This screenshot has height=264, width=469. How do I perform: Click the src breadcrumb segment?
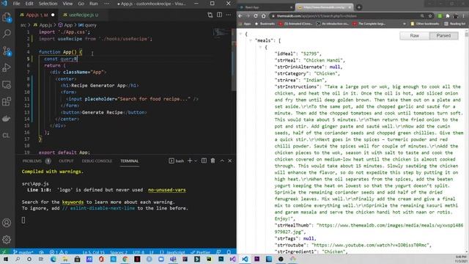point(23,25)
